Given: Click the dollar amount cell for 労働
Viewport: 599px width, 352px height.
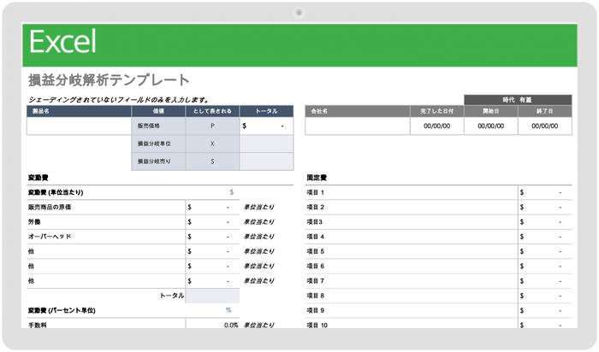Looking at the screenshot, I should (x=212, y=222).
